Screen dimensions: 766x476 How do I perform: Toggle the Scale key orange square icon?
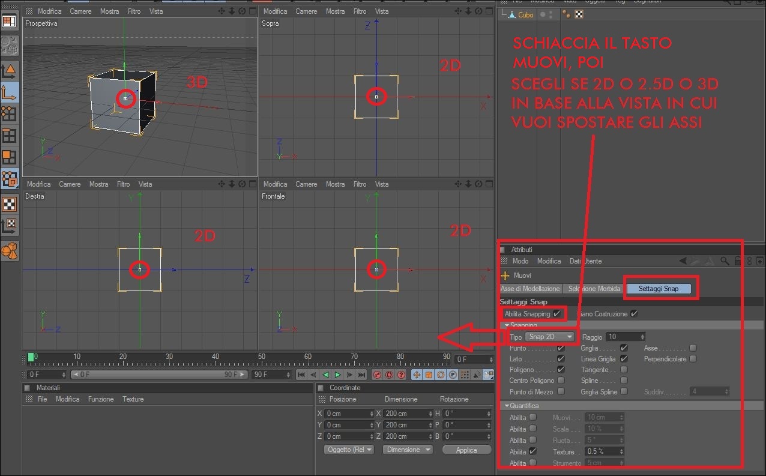[429, 375]
